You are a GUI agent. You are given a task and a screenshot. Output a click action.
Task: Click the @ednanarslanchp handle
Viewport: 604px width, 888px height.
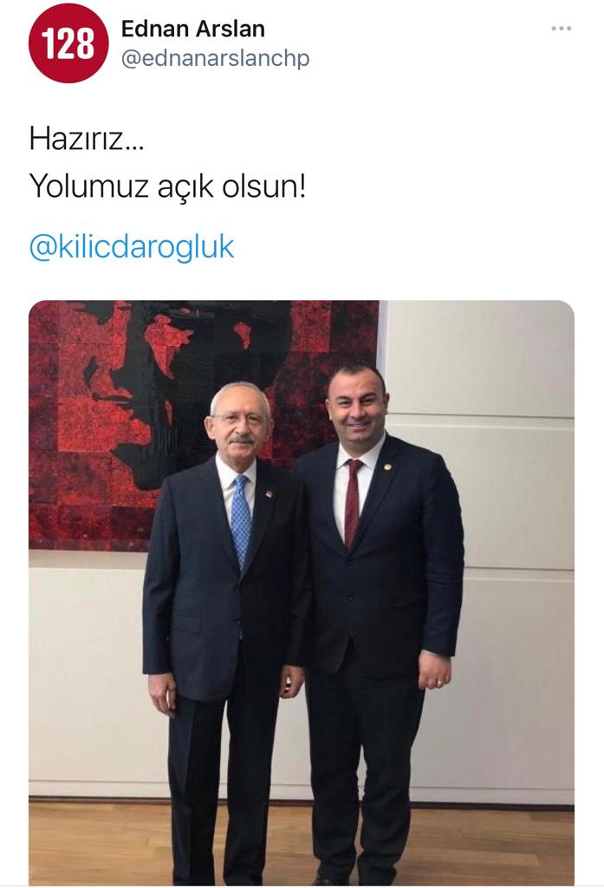[x=216, y=58]
